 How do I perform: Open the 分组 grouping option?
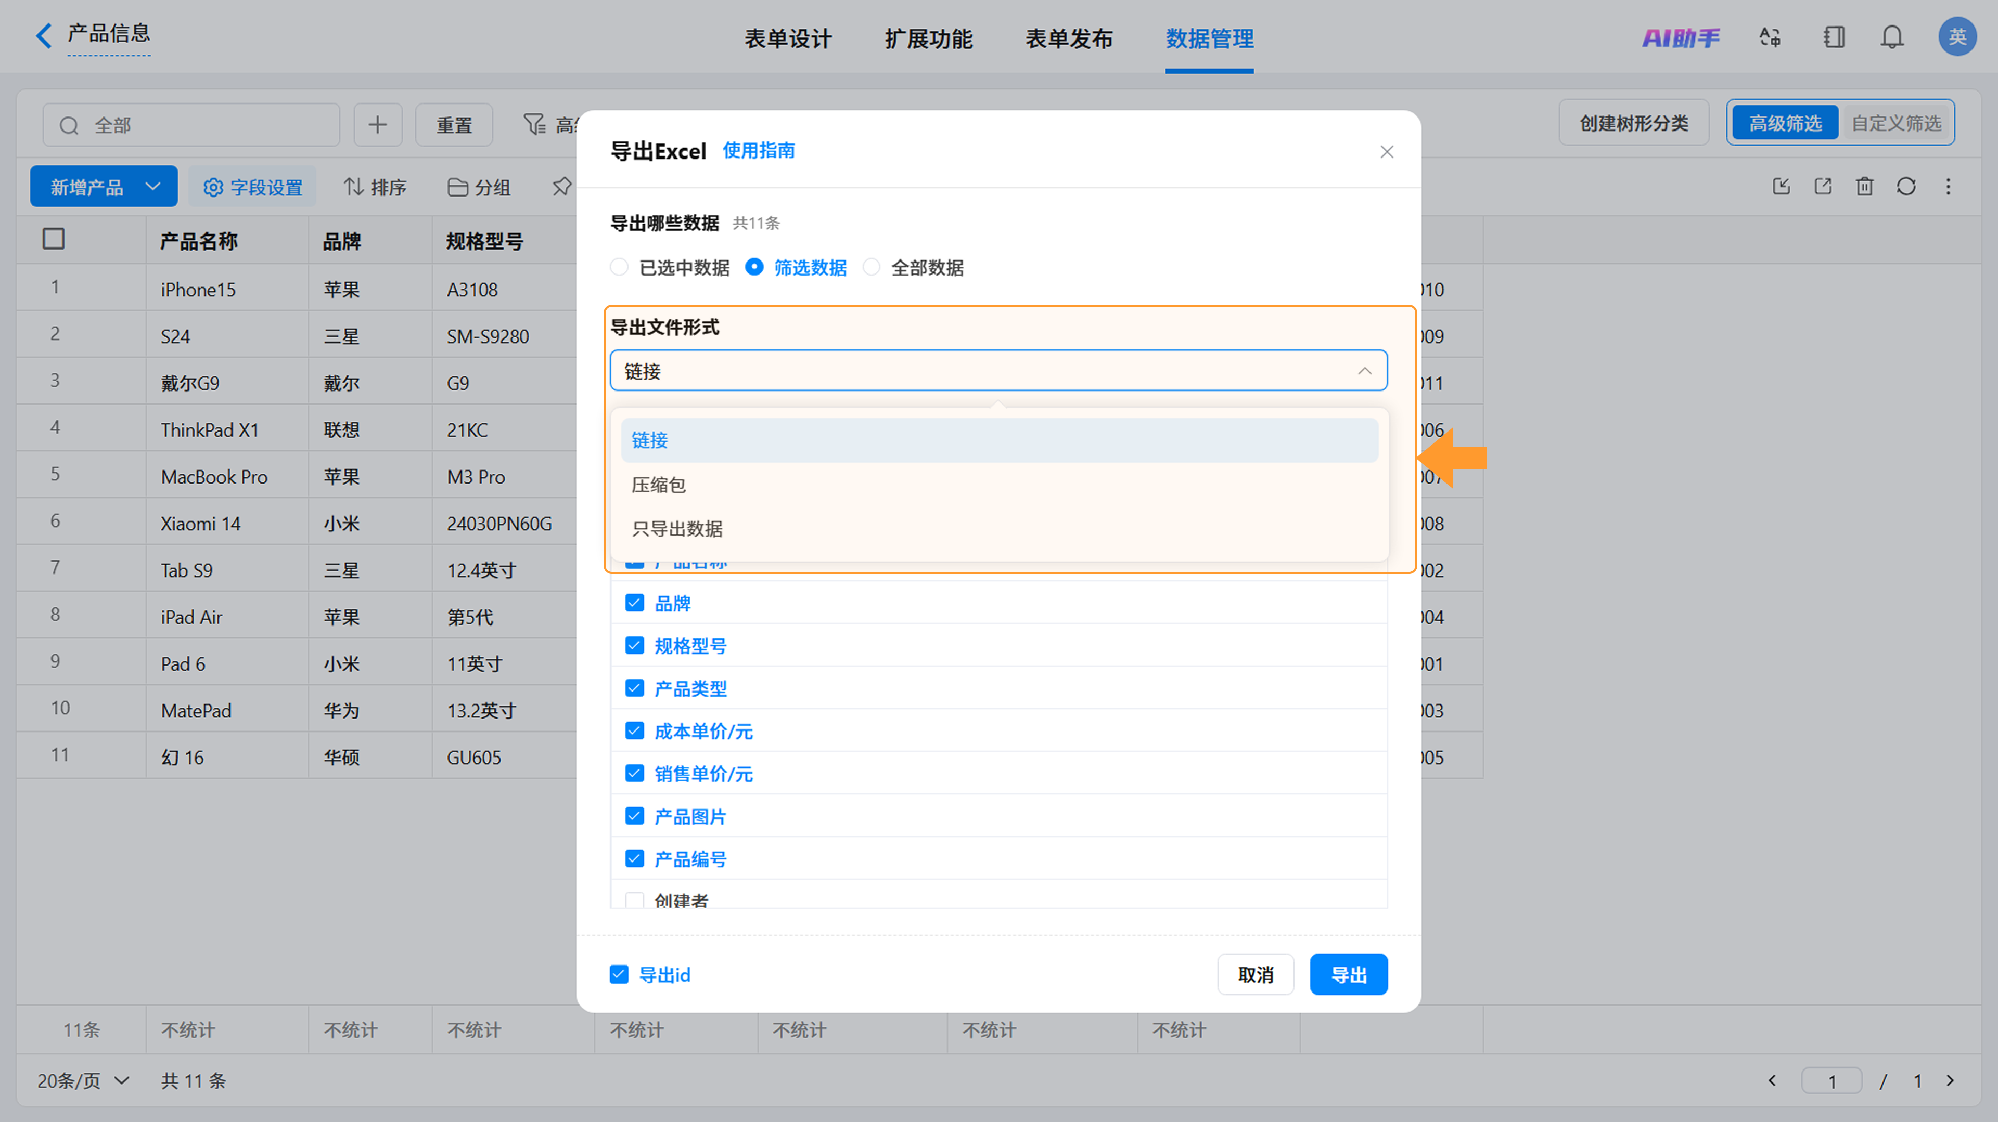click(479, 187)
